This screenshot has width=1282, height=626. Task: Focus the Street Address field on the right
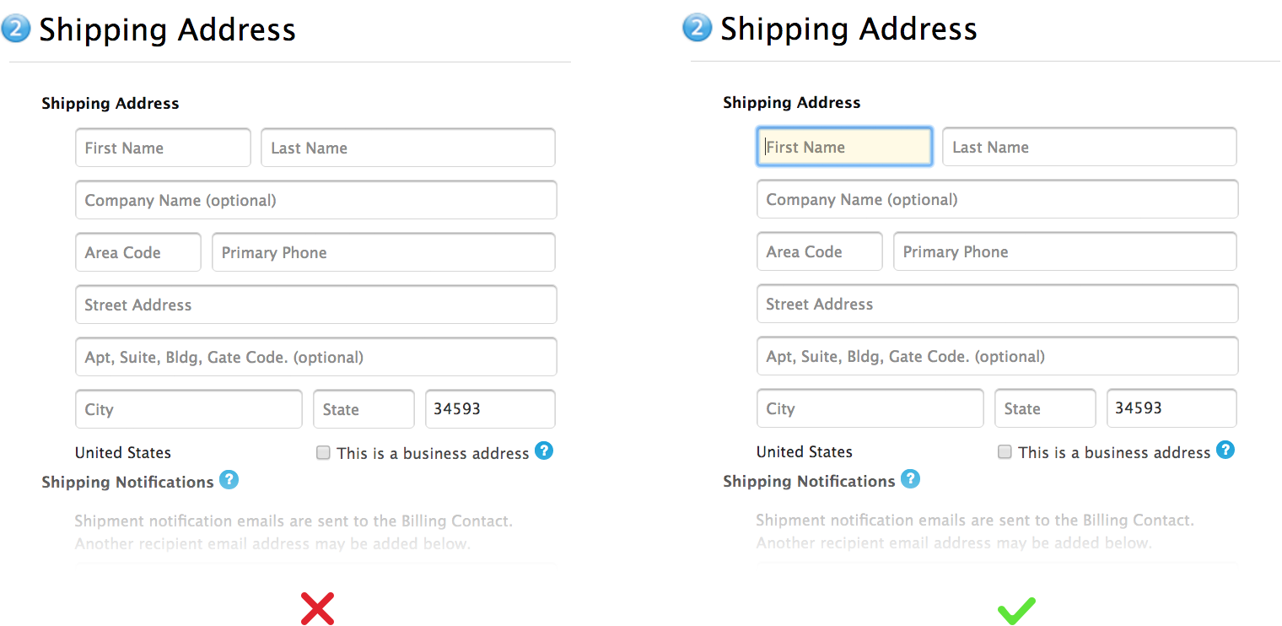tap(997, 304)
